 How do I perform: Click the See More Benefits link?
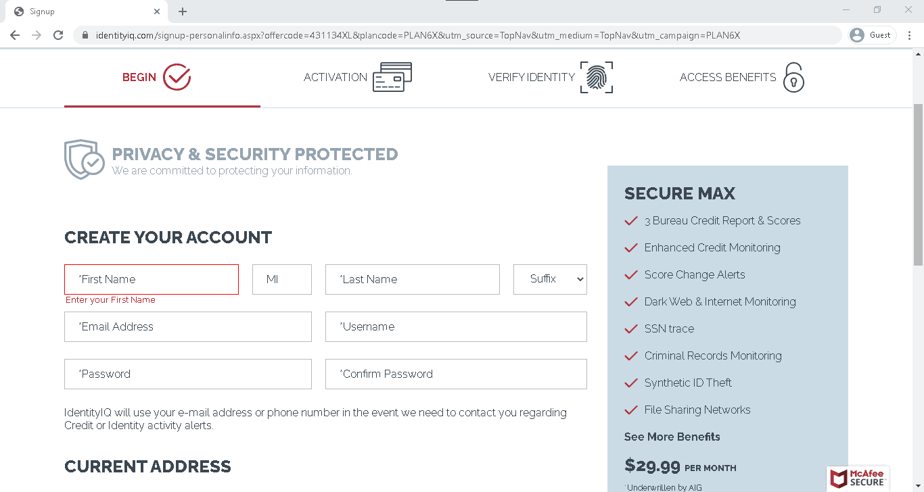(672, 437)
